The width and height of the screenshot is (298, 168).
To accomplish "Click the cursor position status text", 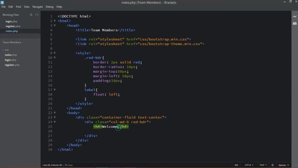I will [x=52, y=165].
